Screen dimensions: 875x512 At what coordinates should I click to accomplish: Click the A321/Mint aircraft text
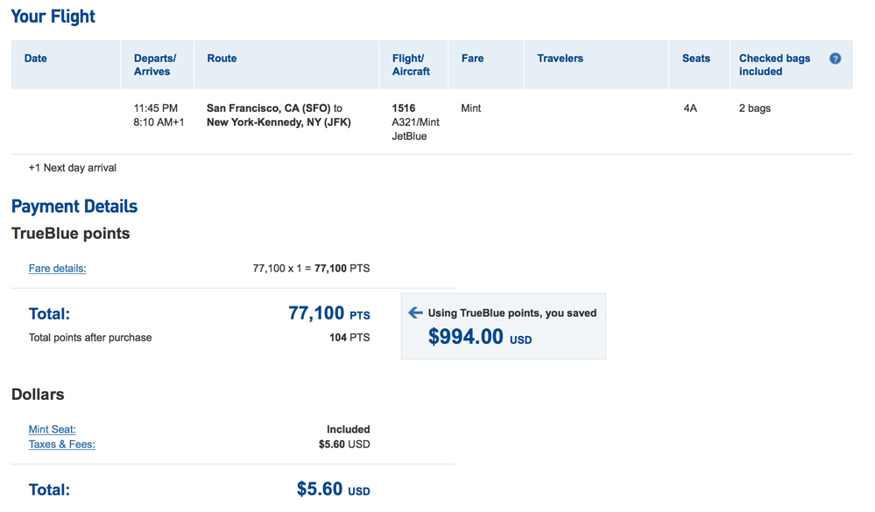pyautogui.click(x=416, y=123)
